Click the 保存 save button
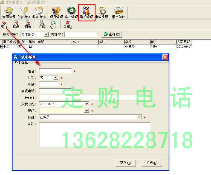The height and width of the screenshot is (175, 211). tap(125, 163)
